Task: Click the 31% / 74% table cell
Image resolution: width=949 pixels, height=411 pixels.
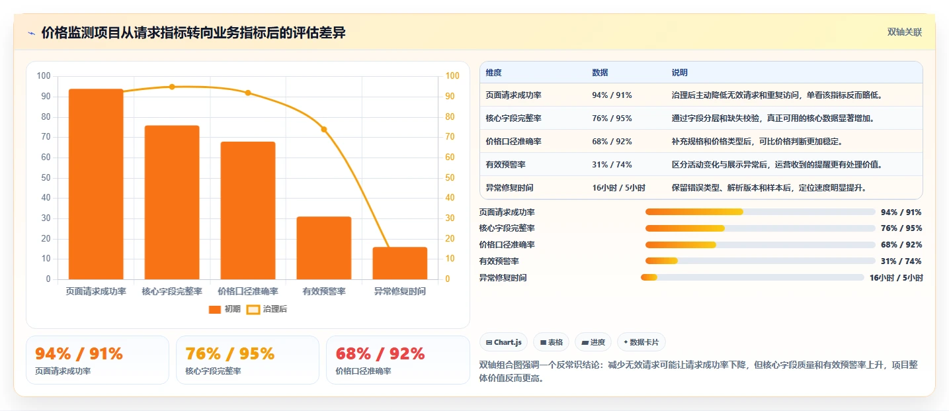Action: pyautogui.click(x=612, y=164)
